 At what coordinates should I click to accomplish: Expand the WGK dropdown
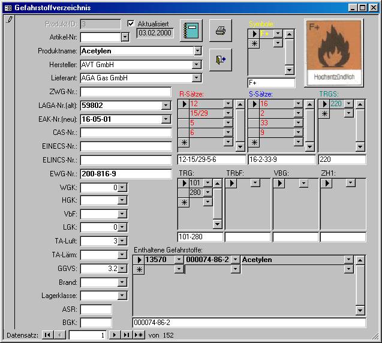pyautogui.click(x=122, y=188)
